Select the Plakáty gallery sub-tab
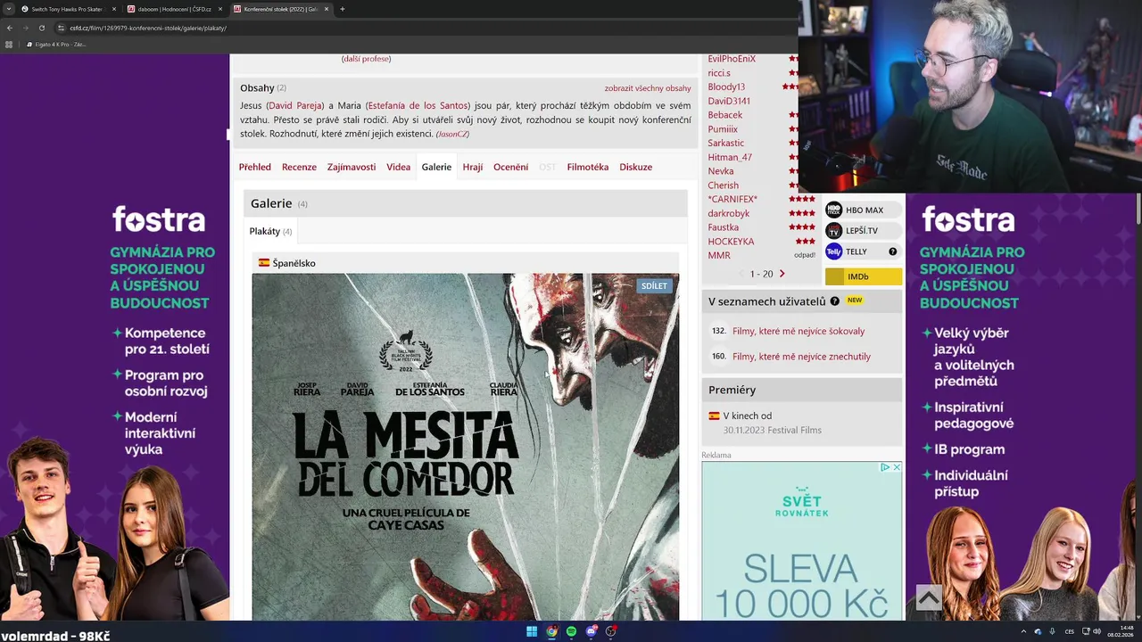Image resolution: width=1142 pixels, height=642 pixels. point(270,231)
